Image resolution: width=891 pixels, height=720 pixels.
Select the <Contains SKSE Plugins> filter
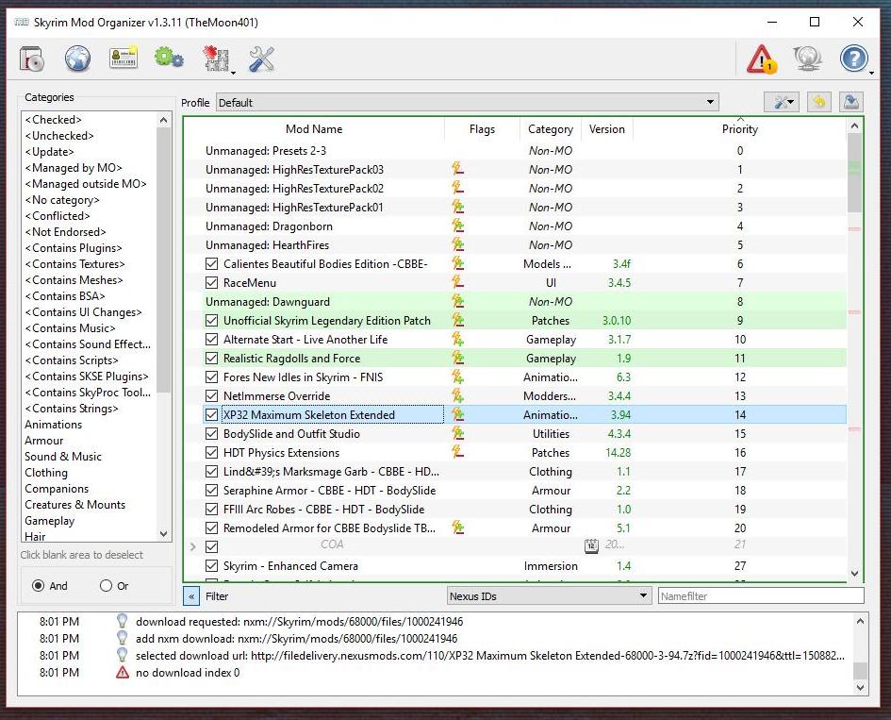click(x=87, y=376)
